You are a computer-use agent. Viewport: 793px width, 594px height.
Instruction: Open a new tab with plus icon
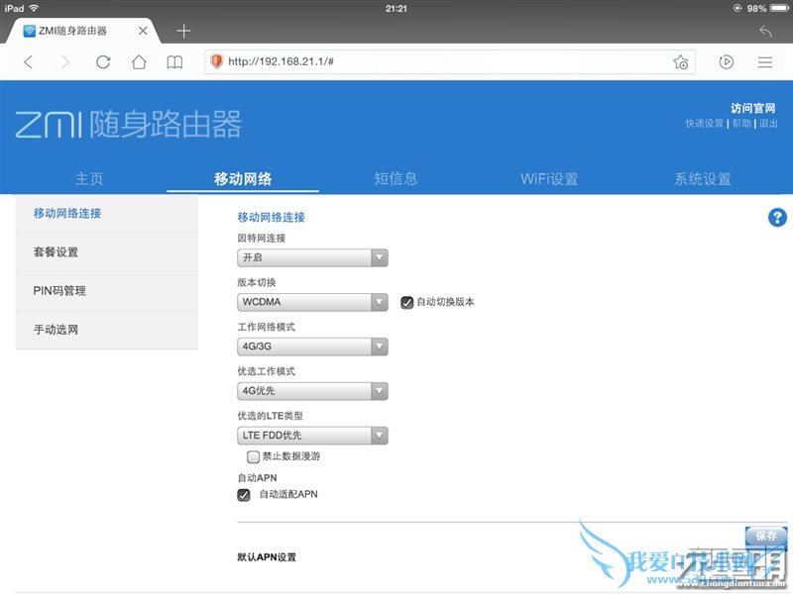[183, 32]
